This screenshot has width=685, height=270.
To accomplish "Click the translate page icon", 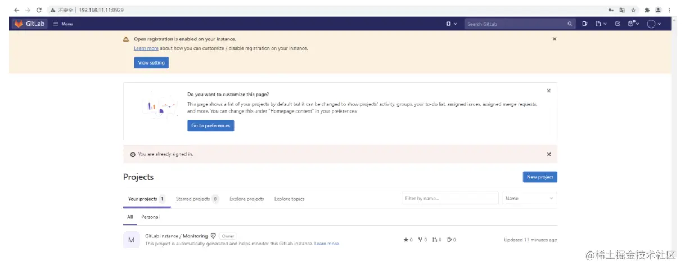I will (622, 10).
